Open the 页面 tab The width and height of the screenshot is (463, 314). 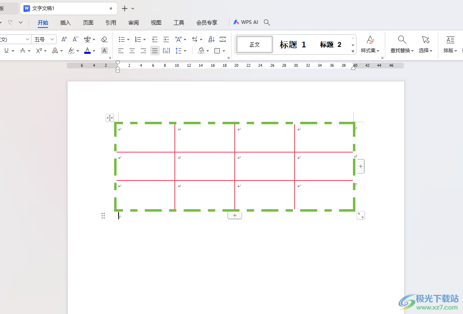pyautogui.click(x=88, y=22)
